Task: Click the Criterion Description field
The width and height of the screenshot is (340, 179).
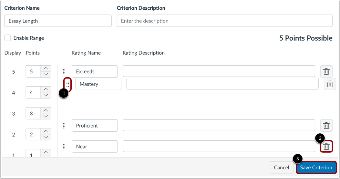Action: click(x=224, y=21)
